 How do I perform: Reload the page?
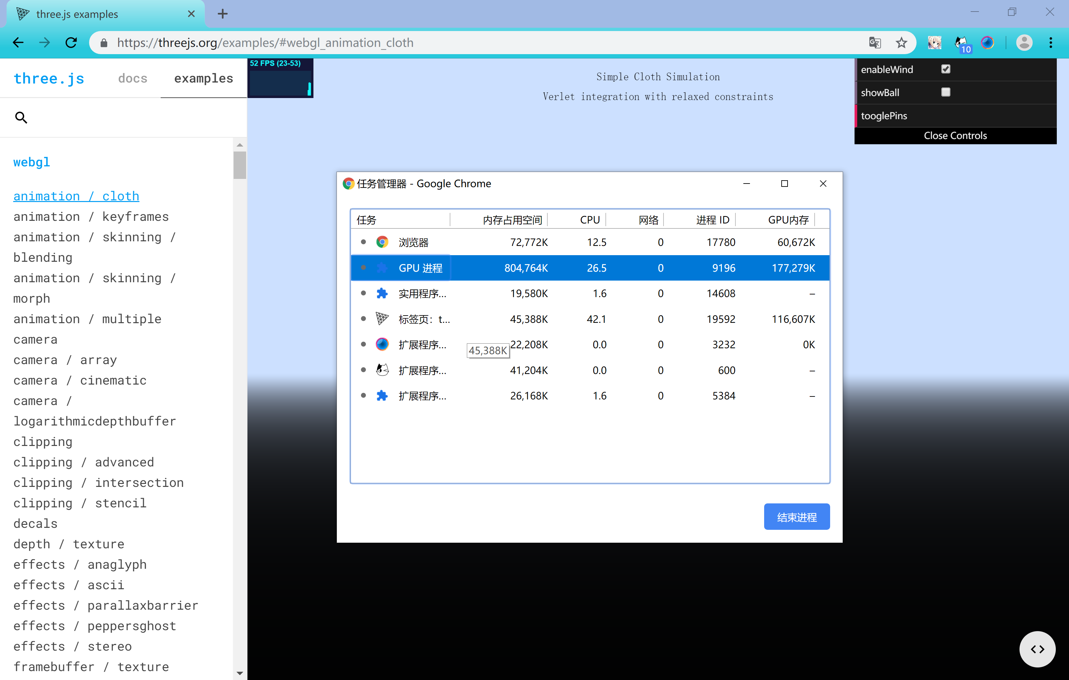tap(71, 43)
